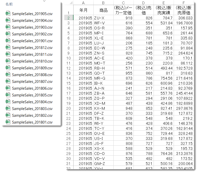Click product cell KX-M

click(103, 108)
